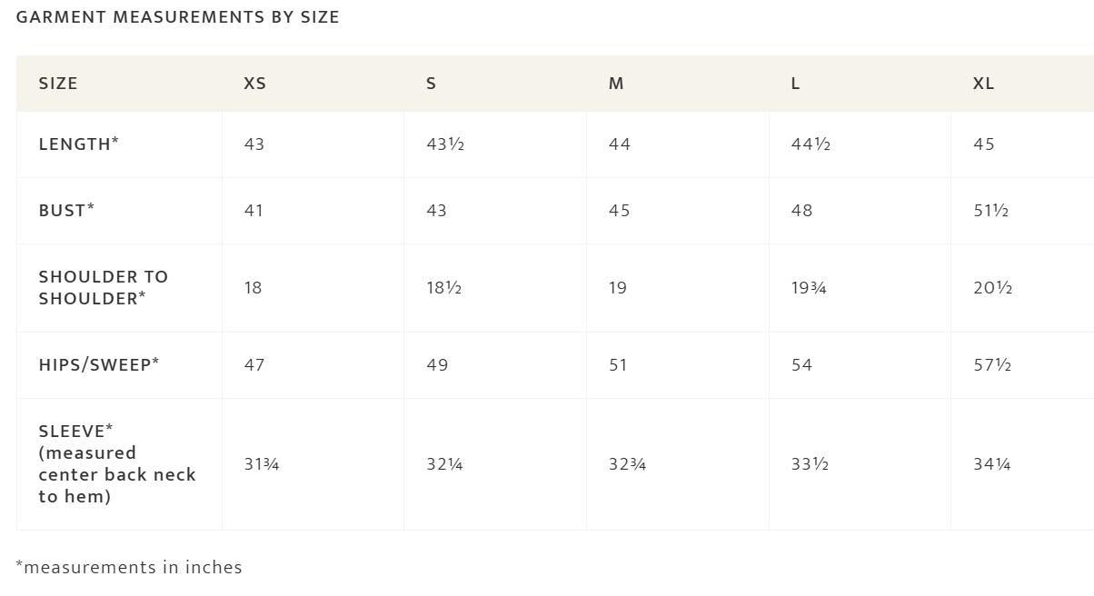This screenshot has height=596, width=1094.
Task: Click the XS length value 43
Action: coord(254,144)
